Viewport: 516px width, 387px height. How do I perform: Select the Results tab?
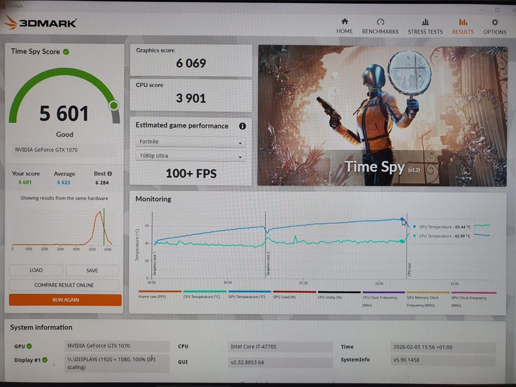463,26
